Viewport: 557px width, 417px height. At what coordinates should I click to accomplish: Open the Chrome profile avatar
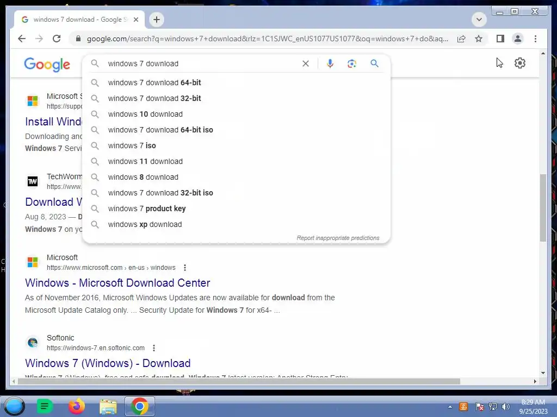click(518, 39)
